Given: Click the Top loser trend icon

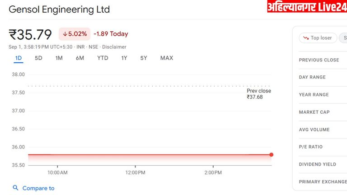Looking at the screenshot, I should tap(306, 38).
